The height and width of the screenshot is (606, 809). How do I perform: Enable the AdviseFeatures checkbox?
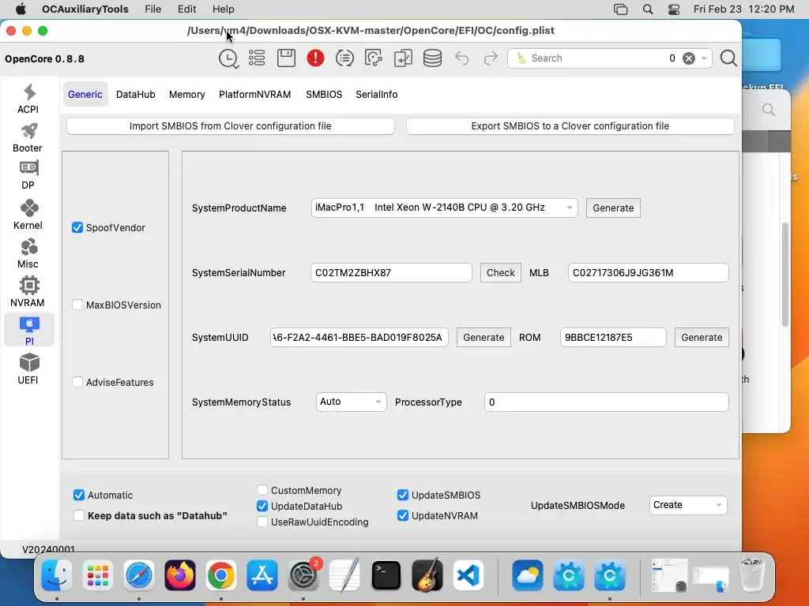tap(77, 383)
